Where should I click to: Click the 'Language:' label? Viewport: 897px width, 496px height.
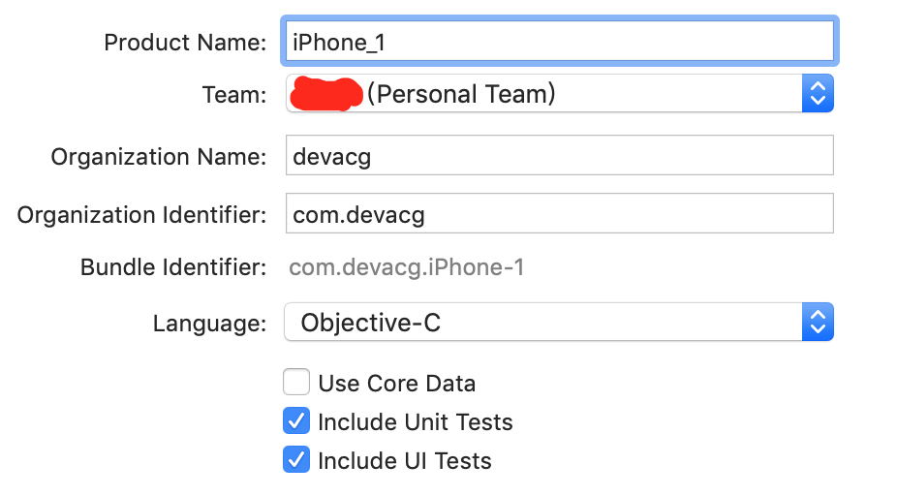209,323
